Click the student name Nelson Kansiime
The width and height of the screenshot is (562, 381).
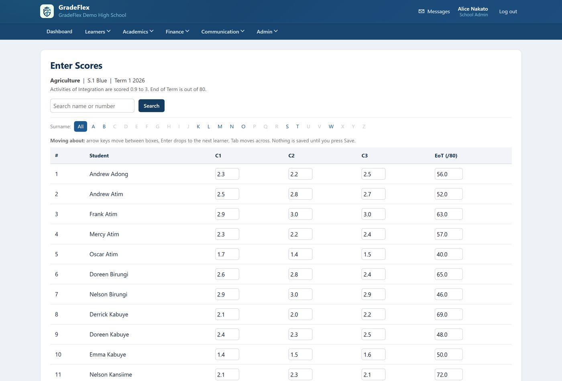[x=111, y=375]
